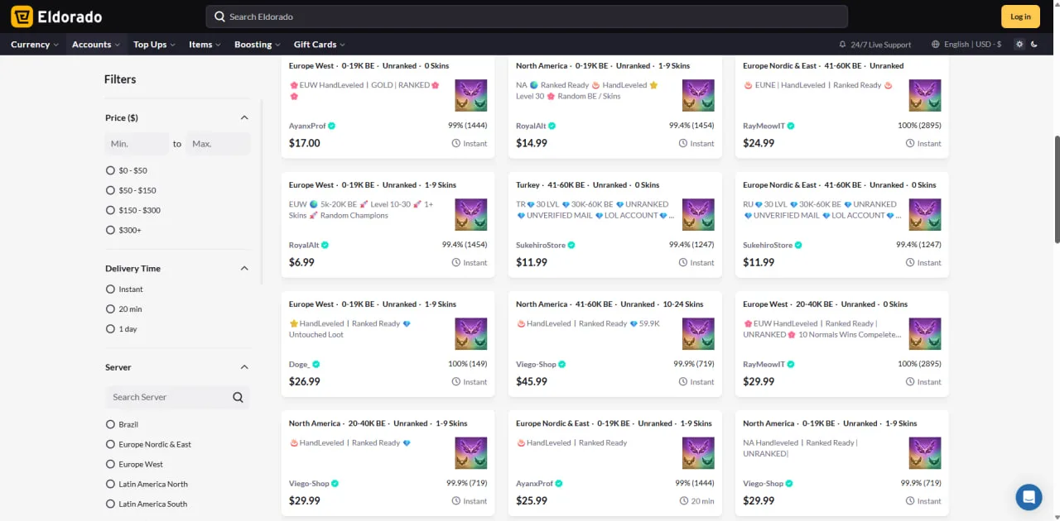Collapse the Server filter section
The width and height of the screenshot is (1060, 521).
[244, 367]
